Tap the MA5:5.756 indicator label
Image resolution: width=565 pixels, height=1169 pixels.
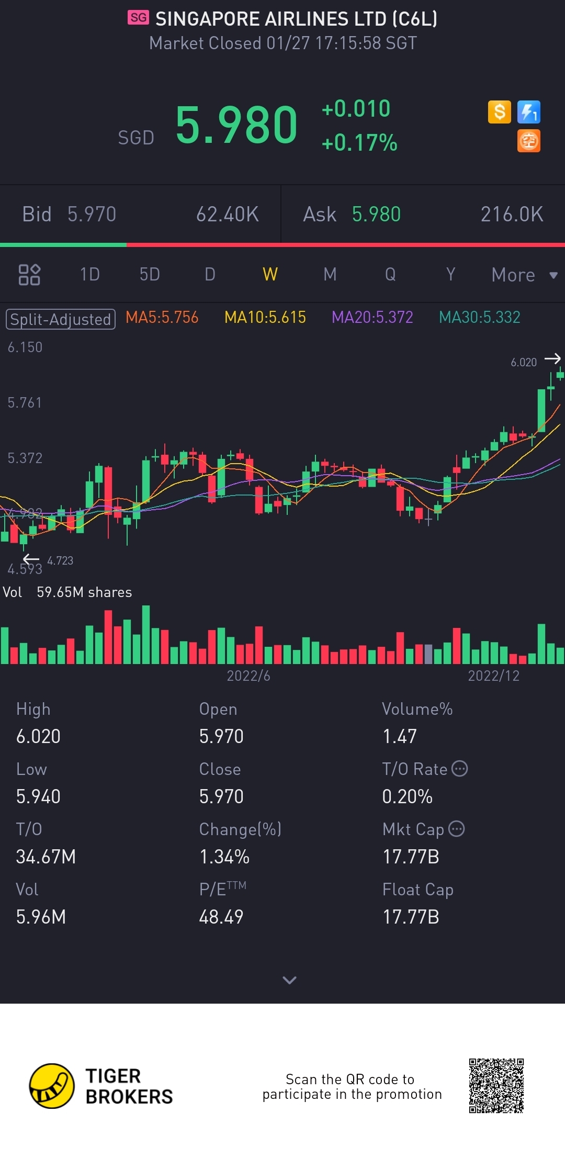(162, 317)
